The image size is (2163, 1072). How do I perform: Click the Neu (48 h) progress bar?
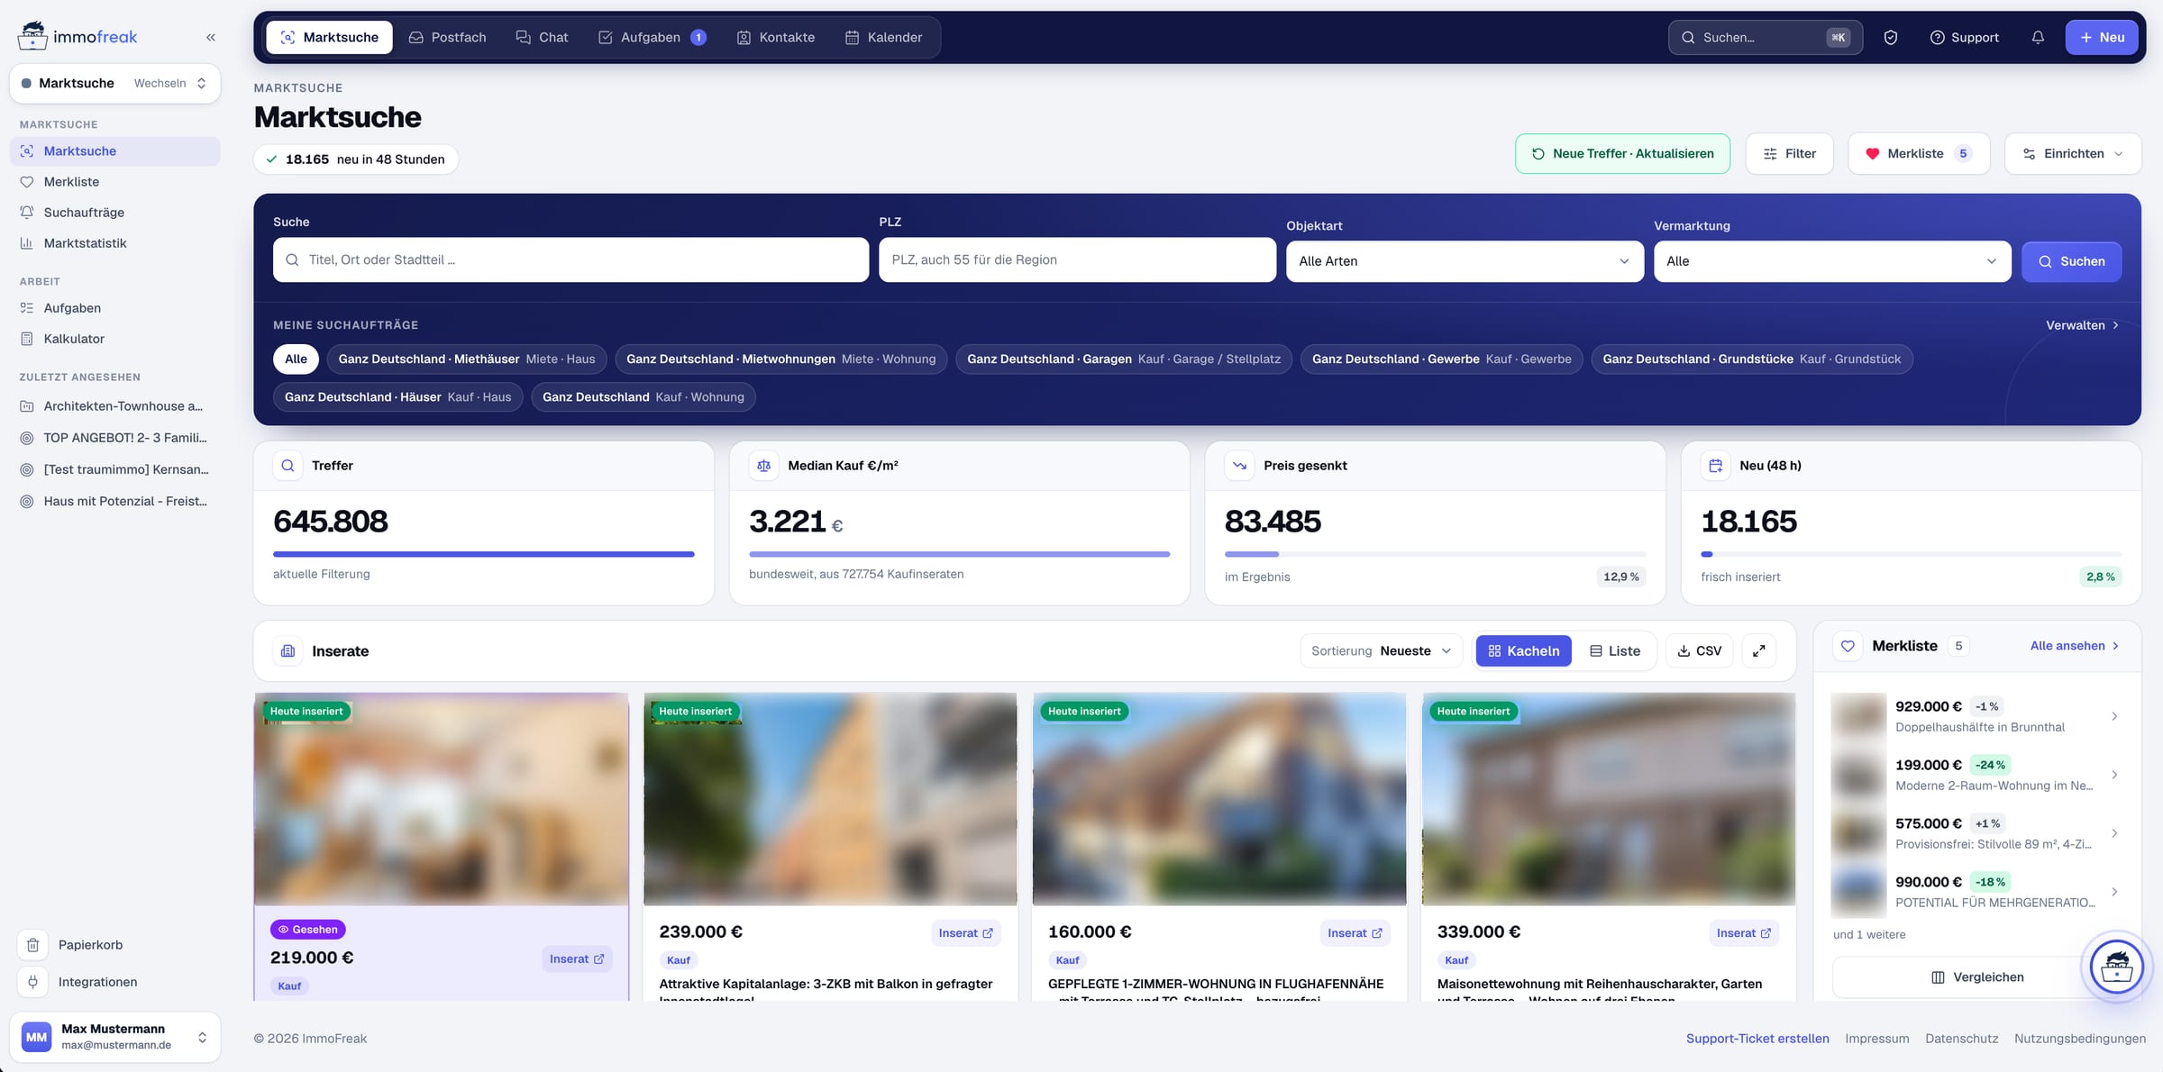[1911, 554]
